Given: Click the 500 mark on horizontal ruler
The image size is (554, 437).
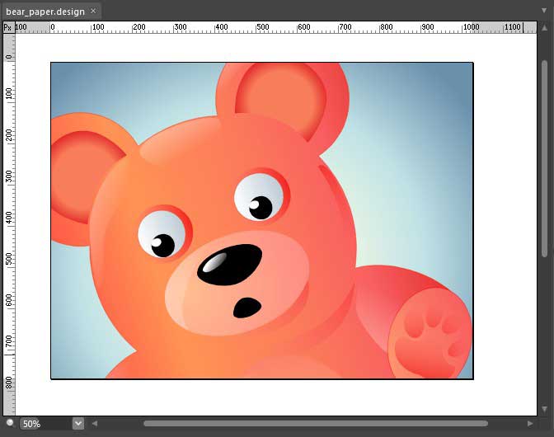Looking at the screenshot, I should coord(262,27).
